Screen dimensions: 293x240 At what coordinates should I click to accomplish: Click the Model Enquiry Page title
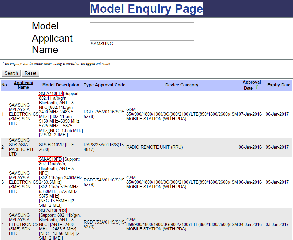pyautogui.click(x=146, y=9)
